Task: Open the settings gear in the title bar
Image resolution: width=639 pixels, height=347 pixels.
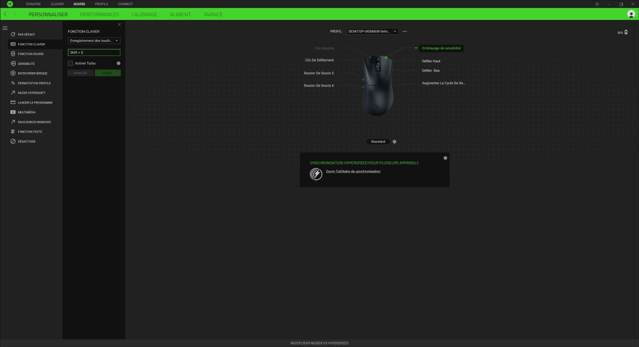Action: (597, 4)
